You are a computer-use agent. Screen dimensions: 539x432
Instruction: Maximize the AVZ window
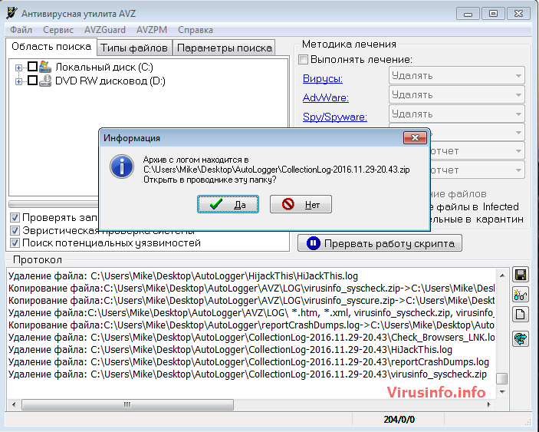[493, 13]
